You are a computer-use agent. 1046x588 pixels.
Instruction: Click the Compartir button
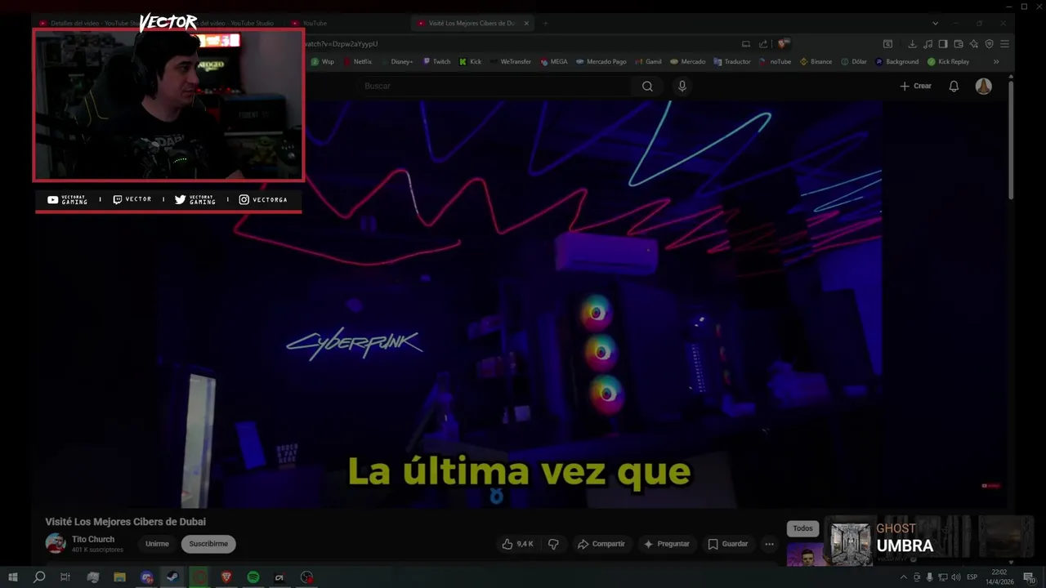point(601,544)
